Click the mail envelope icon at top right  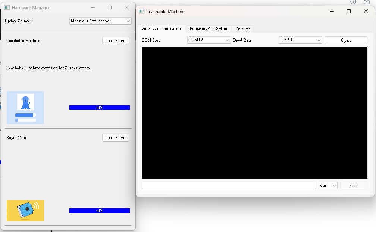click(367, 2)
